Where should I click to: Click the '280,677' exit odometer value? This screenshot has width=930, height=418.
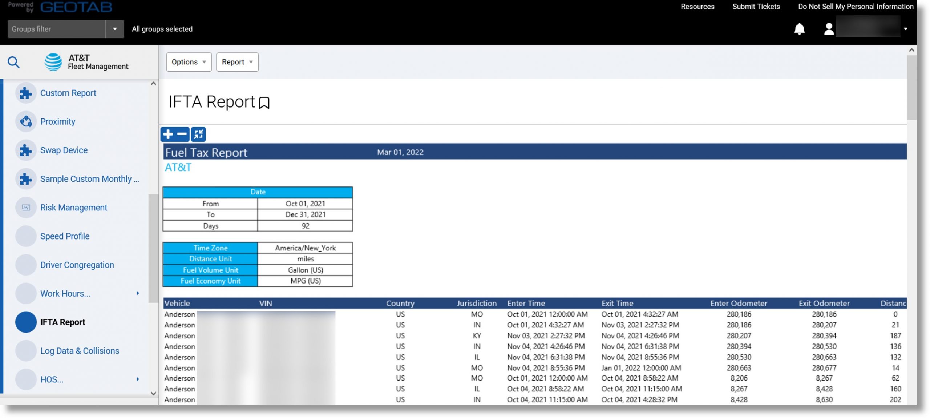824,368
